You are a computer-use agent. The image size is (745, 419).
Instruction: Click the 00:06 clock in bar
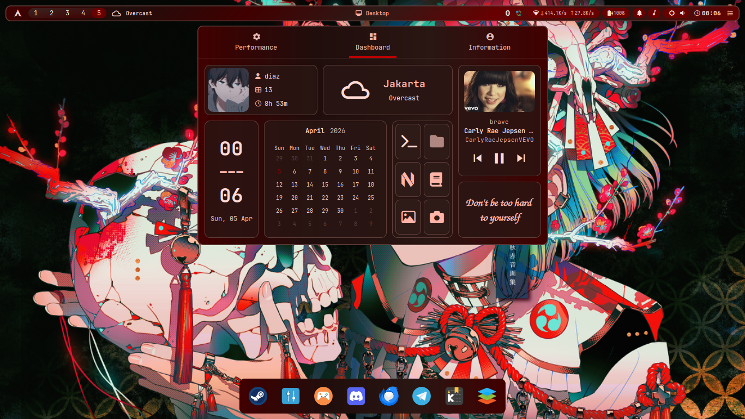tap(708, 13)
